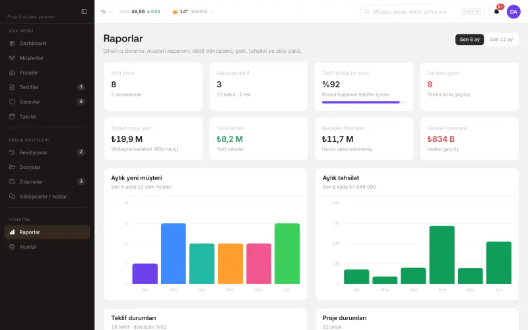The image size is (528, 330).
Task: Open the DA user avatar menu
Action: point(513,12)
